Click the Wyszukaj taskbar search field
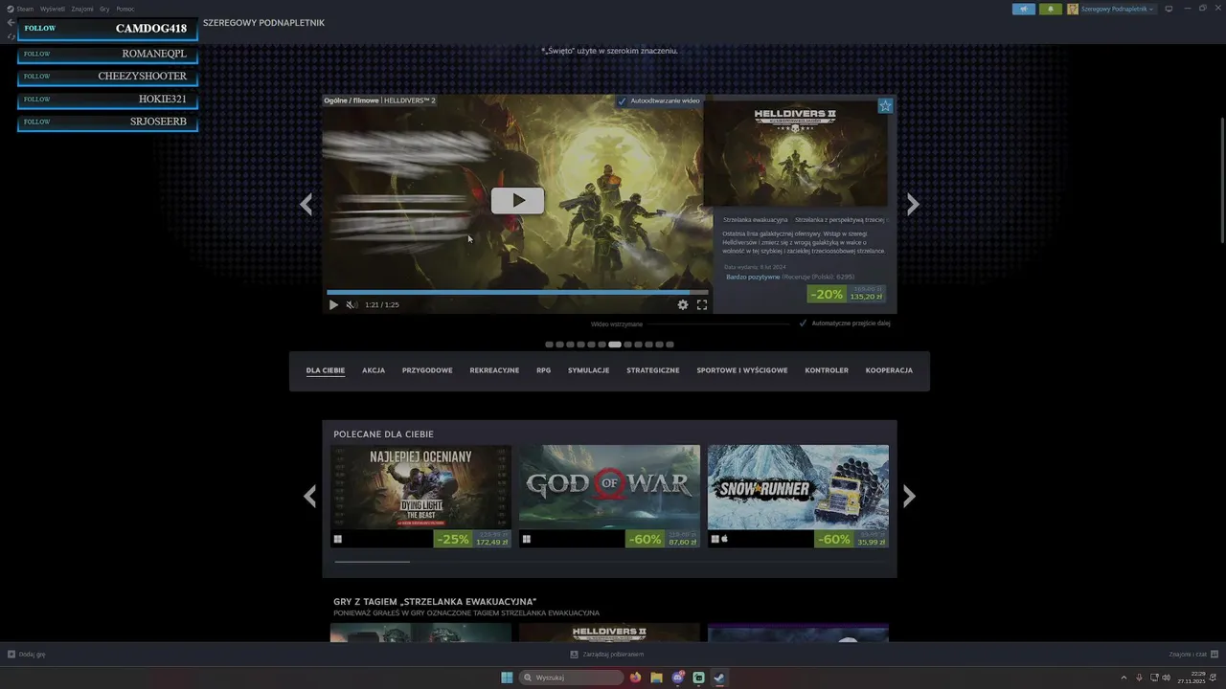This screenshot has width=1226, height=689. pos(572,678)
